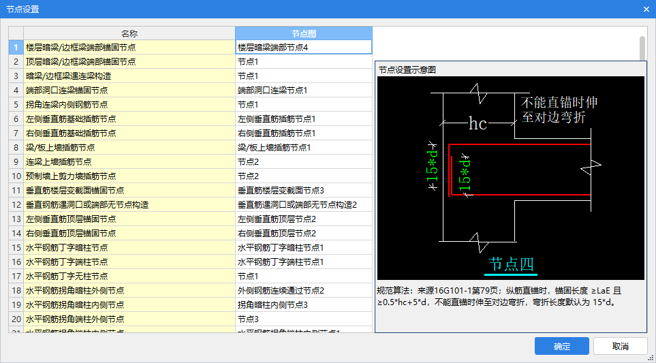Select row 右侧垂直筋顶层锚固节点
656x363 pixels.
click(x=129, y=234)
